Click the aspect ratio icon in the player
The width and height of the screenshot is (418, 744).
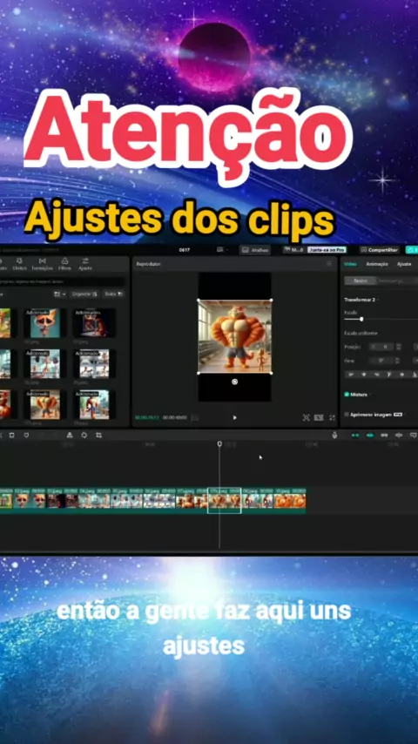[319, 417]
